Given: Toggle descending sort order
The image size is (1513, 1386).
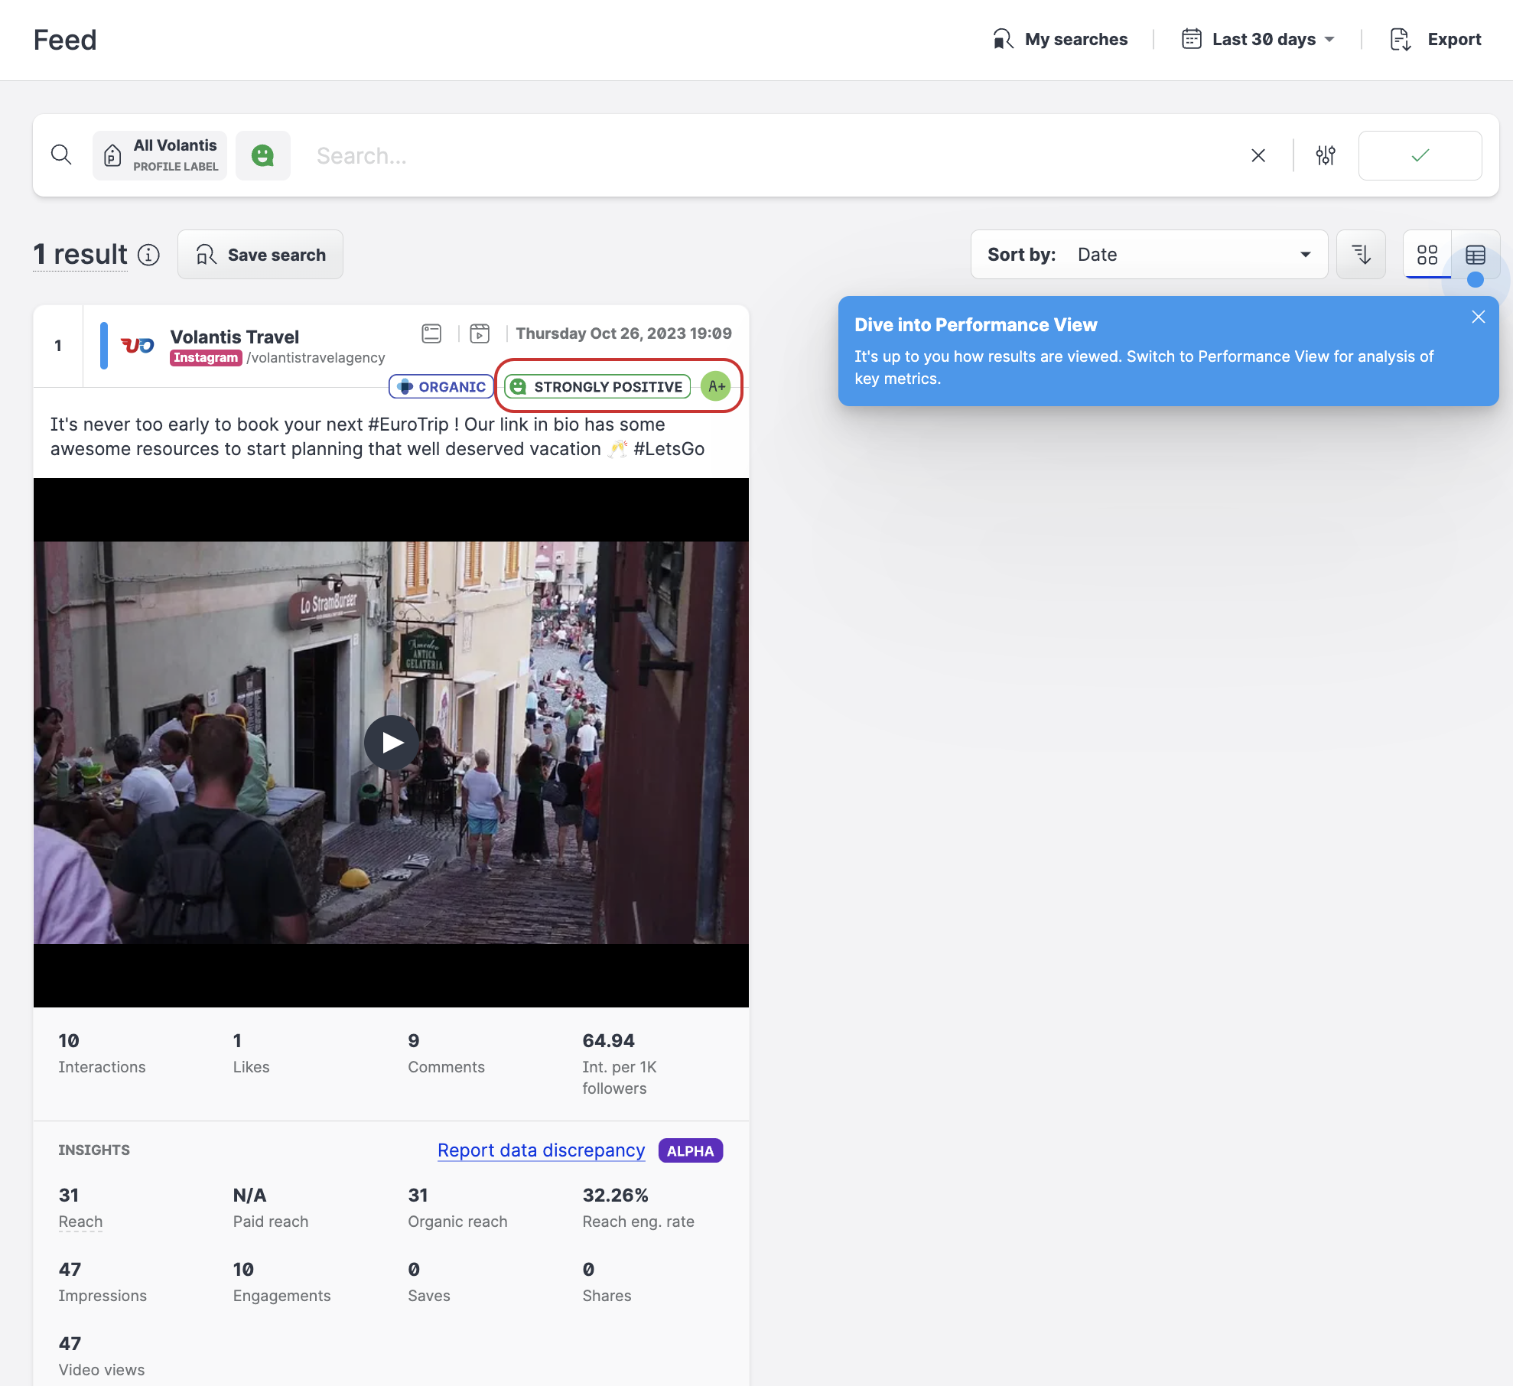Looking at the screenshot, I should click(1361, 254).
